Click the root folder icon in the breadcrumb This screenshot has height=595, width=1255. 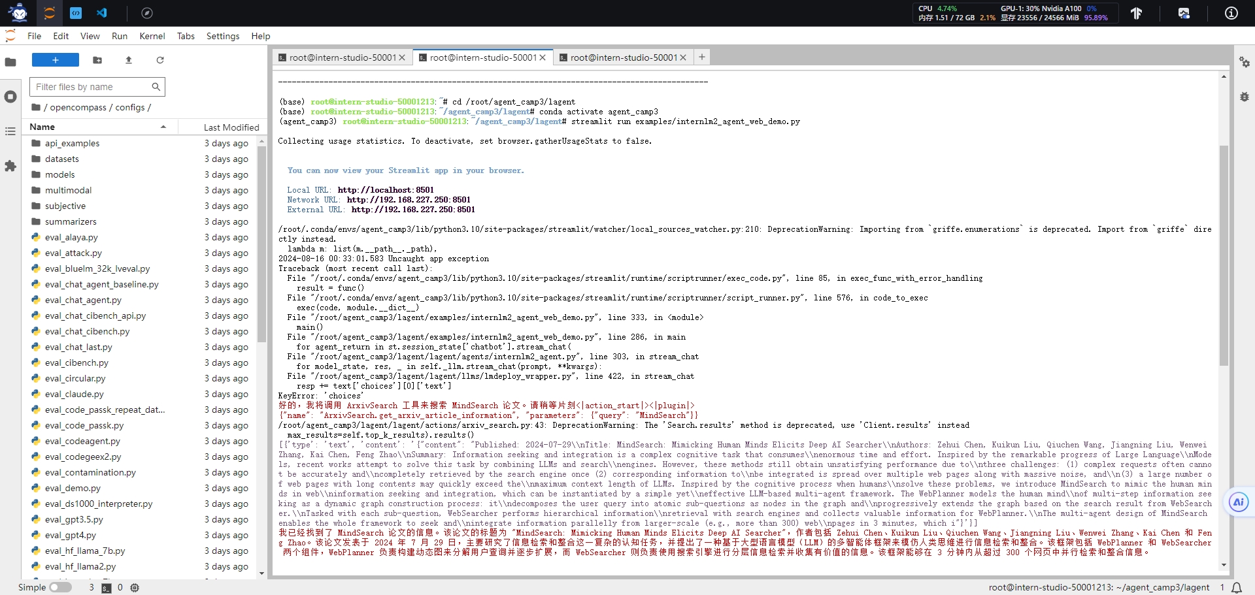click(x=36, y=107)
